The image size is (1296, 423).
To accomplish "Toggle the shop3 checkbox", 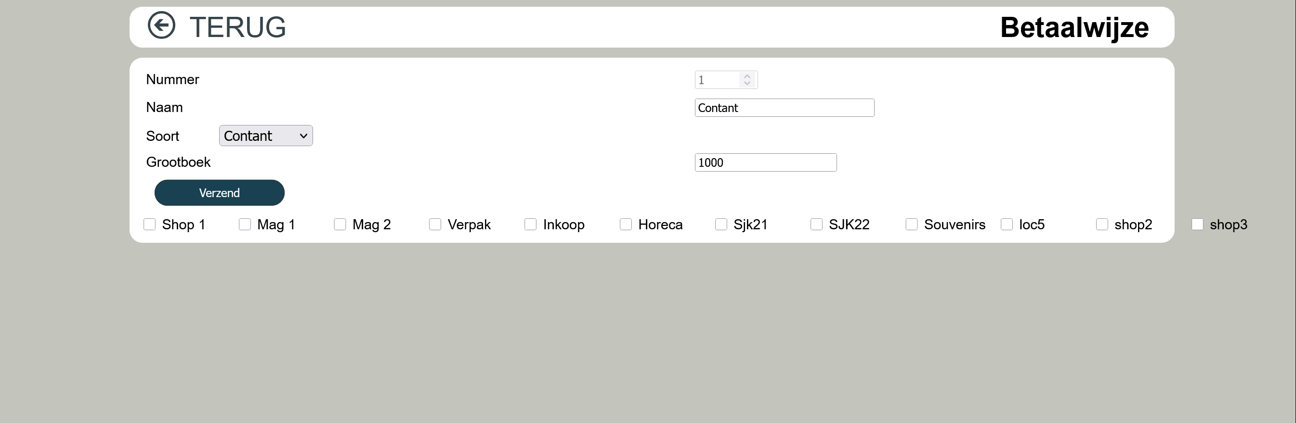I will point(1197,224).
